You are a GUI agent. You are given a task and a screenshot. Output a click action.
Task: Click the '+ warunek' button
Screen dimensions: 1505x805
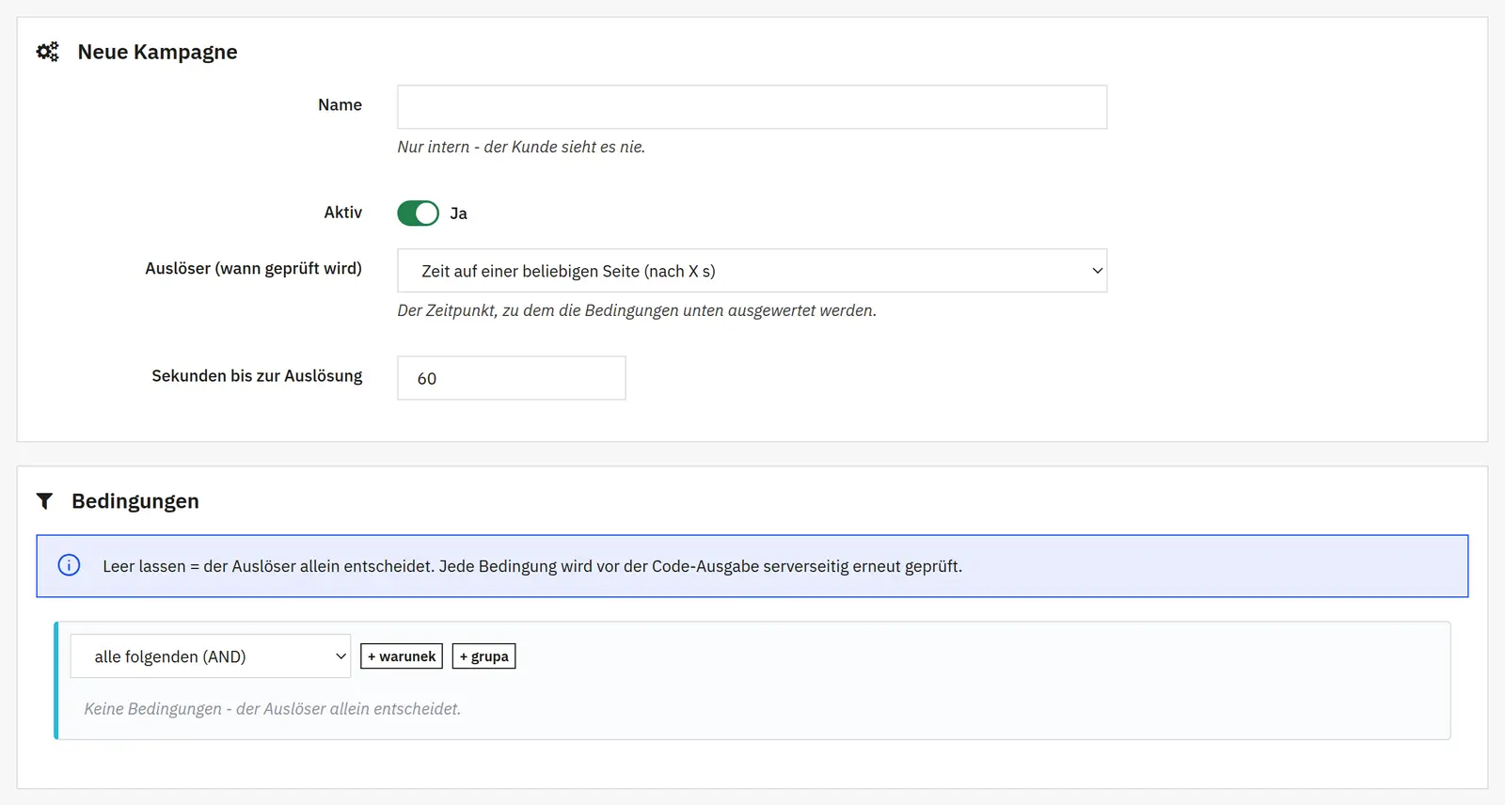[x=402, y=656]
